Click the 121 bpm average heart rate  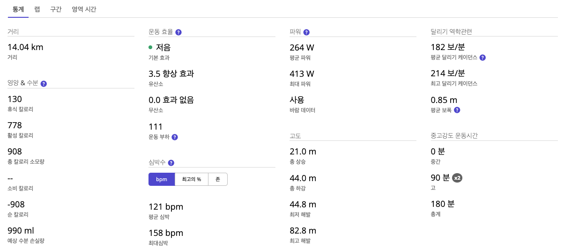point(166,207)
